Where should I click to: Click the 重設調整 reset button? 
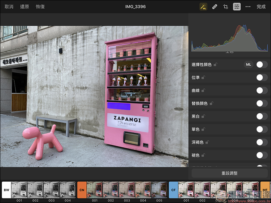pyautogui.click(x=229, y=173)
